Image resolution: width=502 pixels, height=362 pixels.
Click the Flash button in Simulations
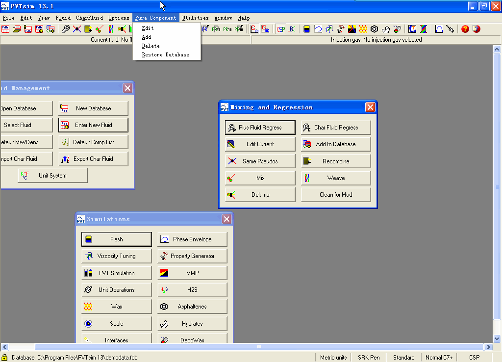[x=117, y=239]
